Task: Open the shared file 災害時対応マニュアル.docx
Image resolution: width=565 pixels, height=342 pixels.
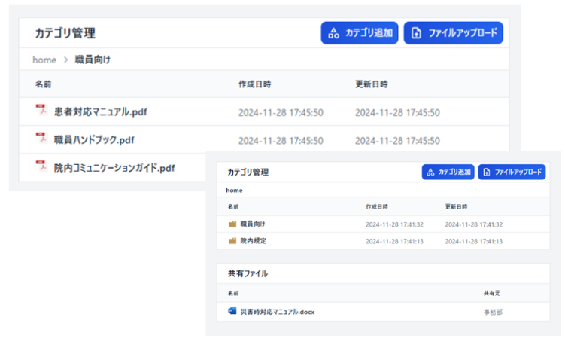Action: point(277,311)
